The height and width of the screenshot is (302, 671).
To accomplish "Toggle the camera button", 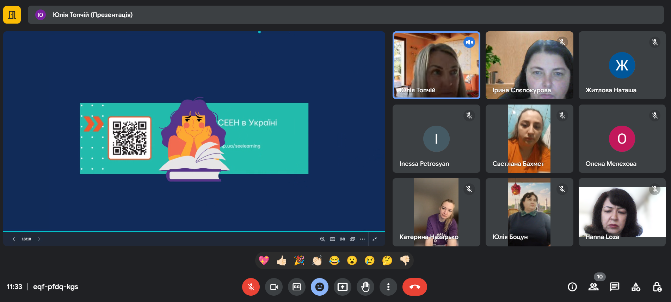I will (x=274, y=287).
